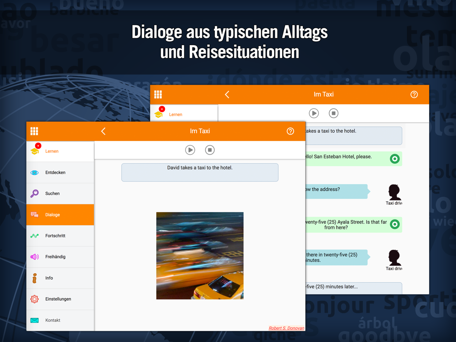This screenshot has width=456, height=342.
Task: Open Einstellungen settings
Action: click(60, 299)
